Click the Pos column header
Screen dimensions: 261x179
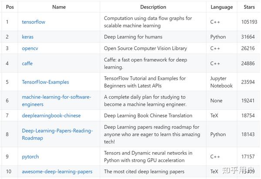point(10,7)
